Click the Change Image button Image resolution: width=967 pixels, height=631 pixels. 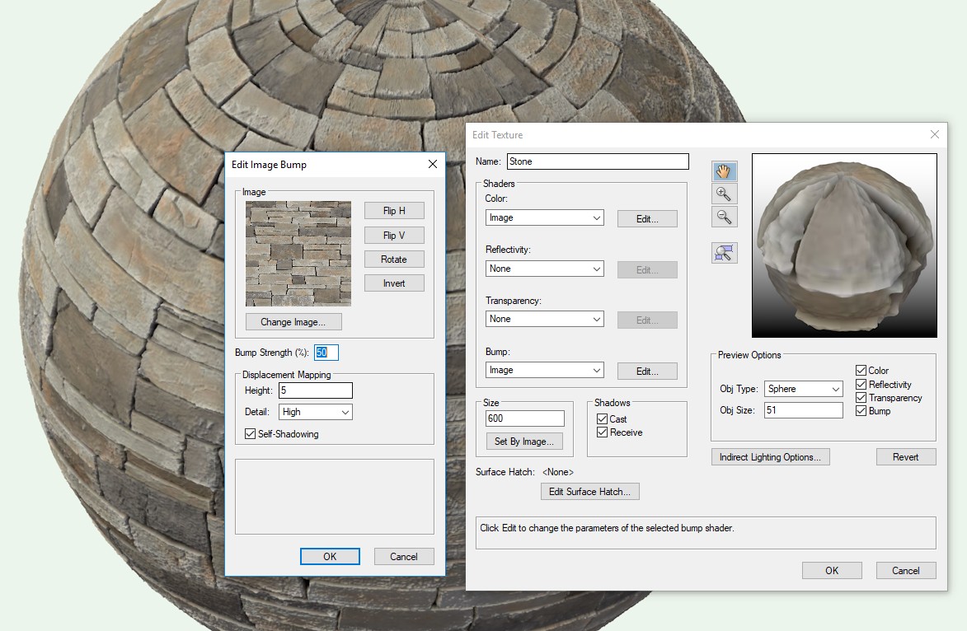(x=293, y=322)
